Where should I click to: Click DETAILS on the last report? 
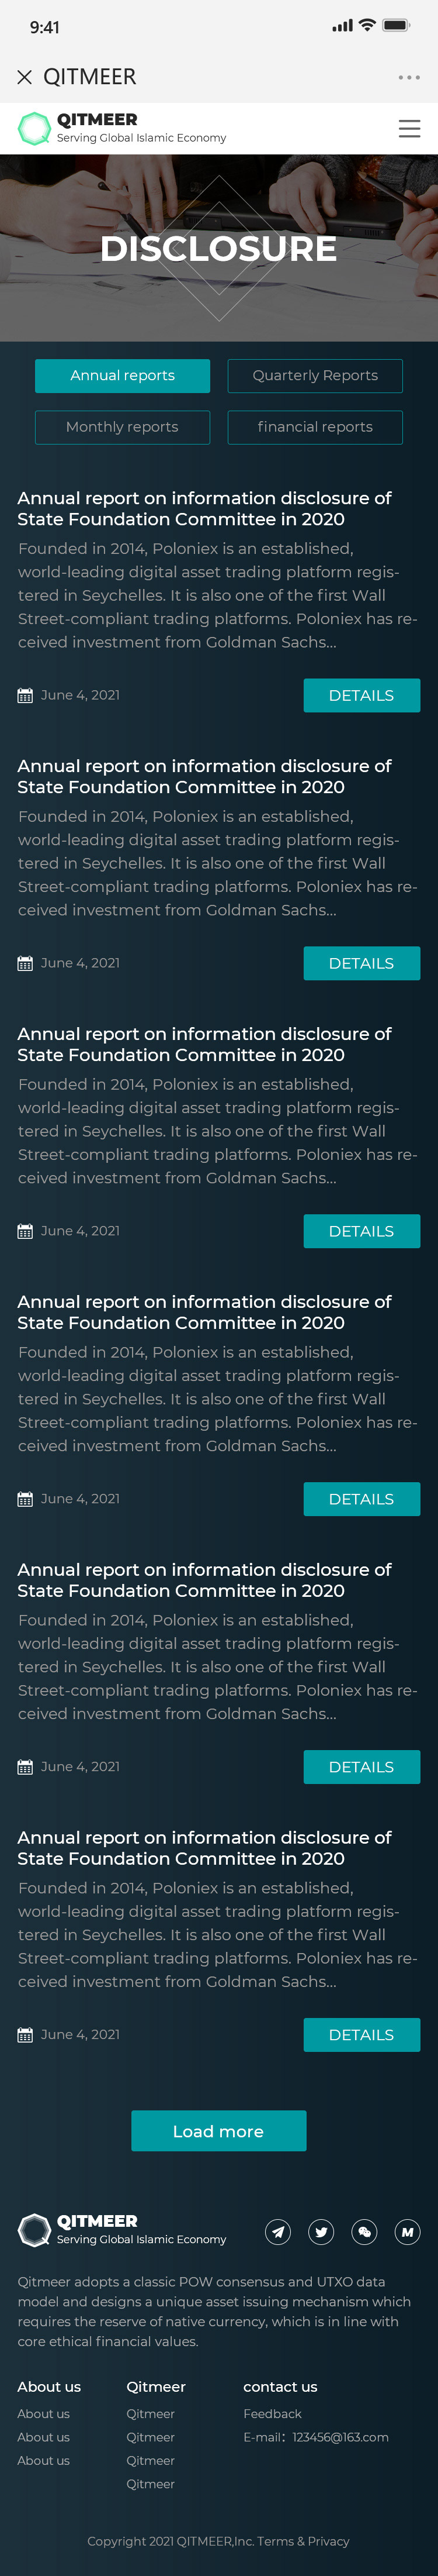pos(361,2035)
